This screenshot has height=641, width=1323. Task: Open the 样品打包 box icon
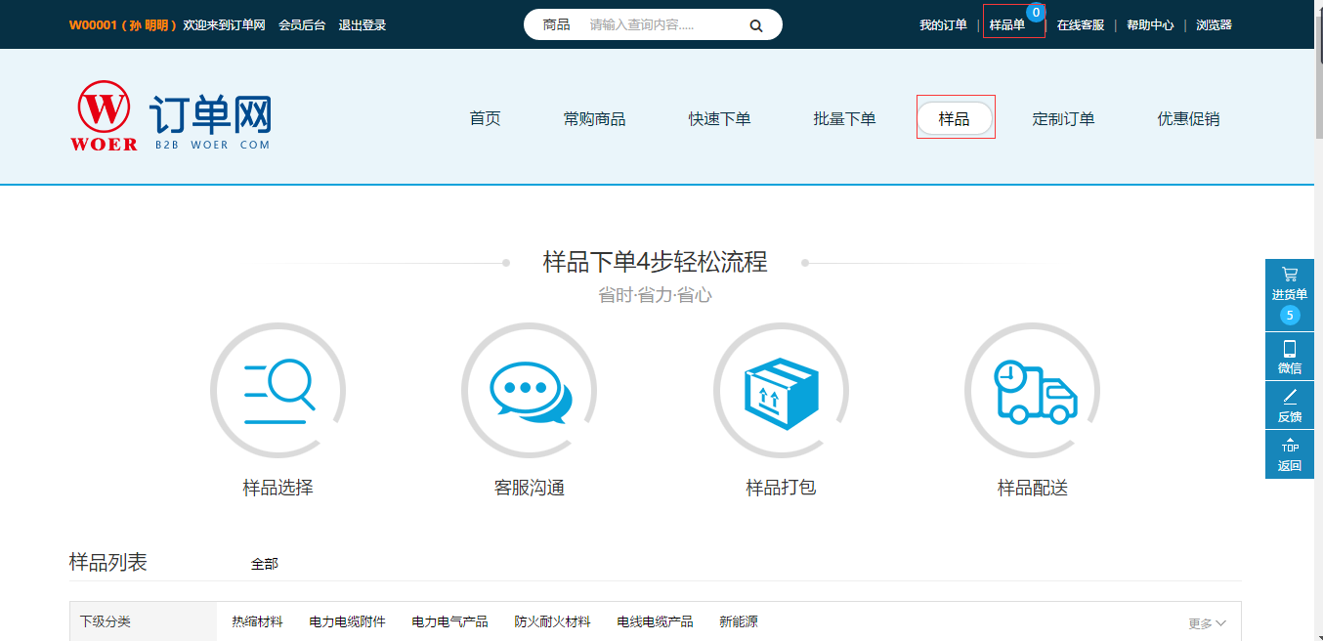781,389
